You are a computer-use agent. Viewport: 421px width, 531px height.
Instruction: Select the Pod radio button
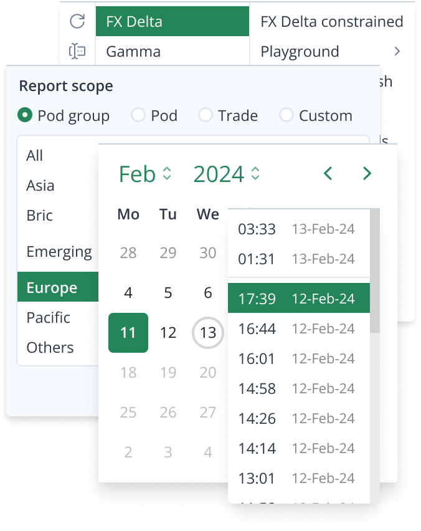138,115
